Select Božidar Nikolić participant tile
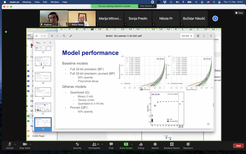This screenshot has width=246, height=154. 194,18
